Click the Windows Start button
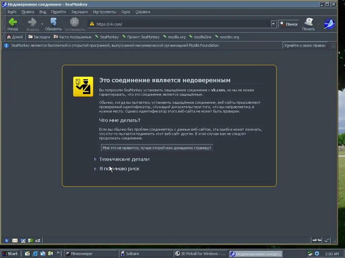345x258 pixels. tap(10, 254)
